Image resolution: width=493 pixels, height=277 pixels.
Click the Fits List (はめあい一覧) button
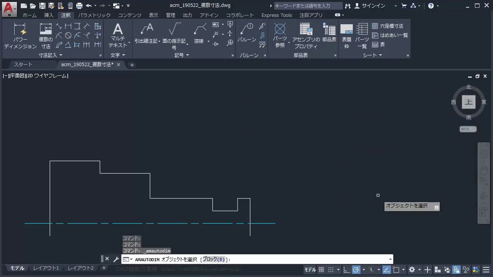tap(390, 35)
